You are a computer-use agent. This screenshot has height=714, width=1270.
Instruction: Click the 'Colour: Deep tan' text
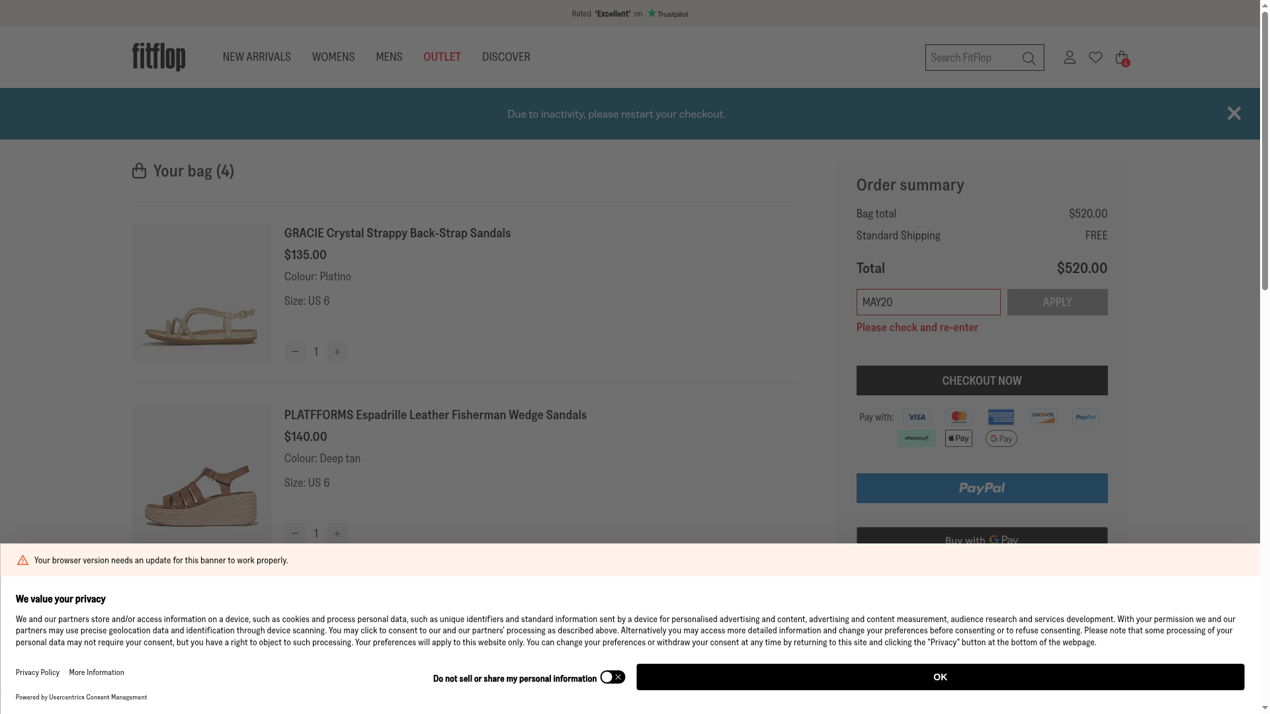(323, 458)
